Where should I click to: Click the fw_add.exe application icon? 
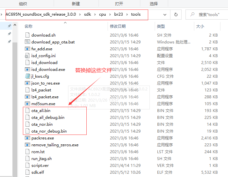pos(27,49)
